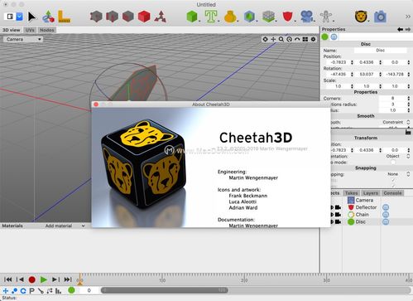Play the animation with green button

[44, 279]
